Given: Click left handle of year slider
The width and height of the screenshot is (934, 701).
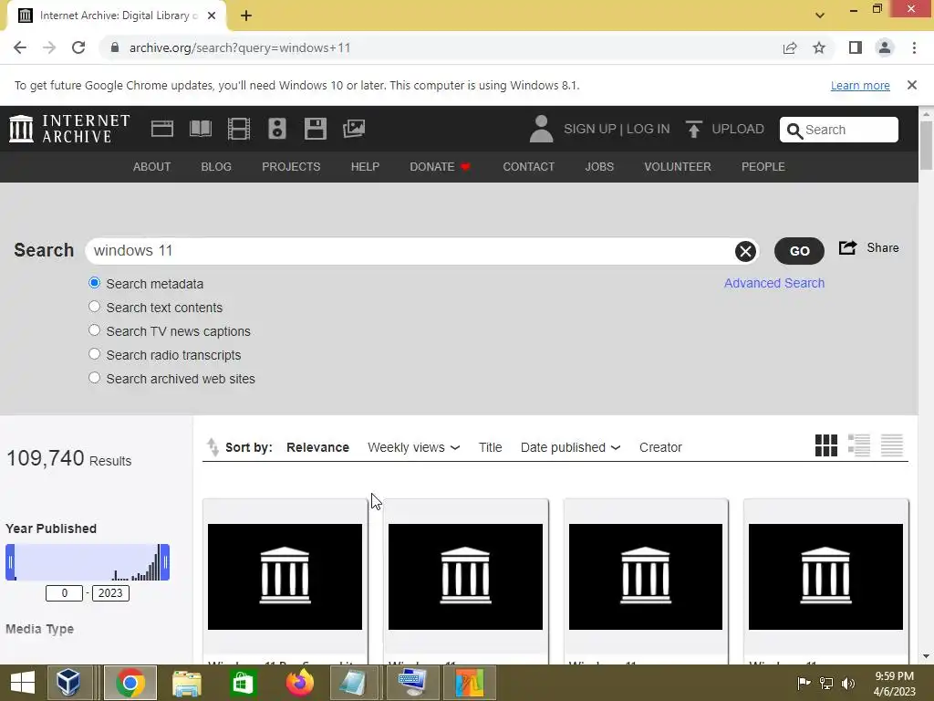Looking at the screenshot, I should coord(10,562).
